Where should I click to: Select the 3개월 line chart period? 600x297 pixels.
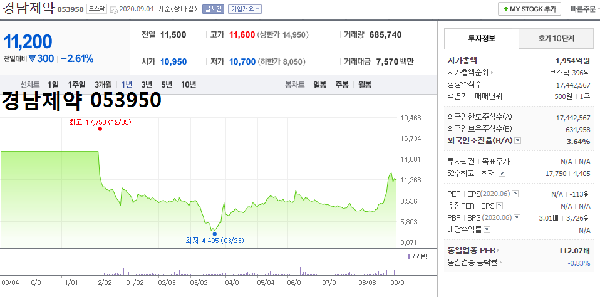click(103, 85)
